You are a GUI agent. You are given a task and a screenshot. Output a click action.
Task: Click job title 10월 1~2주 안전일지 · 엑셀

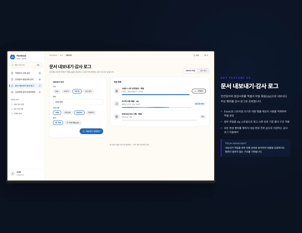click(133, 89)
